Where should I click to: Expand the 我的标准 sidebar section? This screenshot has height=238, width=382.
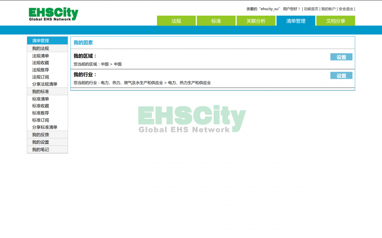(x=47, y=91)
